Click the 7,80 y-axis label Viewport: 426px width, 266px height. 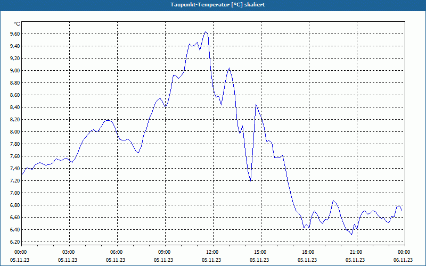click(x=15, y=144)
